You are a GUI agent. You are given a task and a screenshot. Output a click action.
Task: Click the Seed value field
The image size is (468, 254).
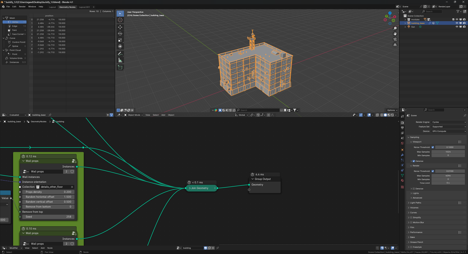[x=48, y=217]
